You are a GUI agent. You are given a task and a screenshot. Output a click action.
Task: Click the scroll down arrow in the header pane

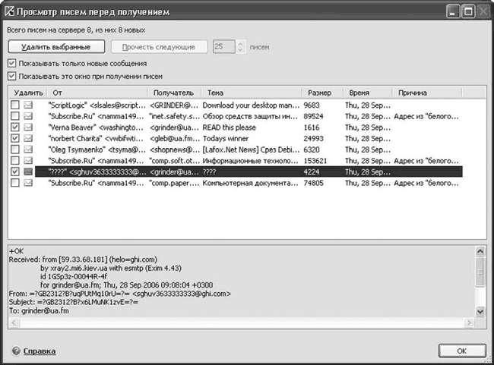480,312
